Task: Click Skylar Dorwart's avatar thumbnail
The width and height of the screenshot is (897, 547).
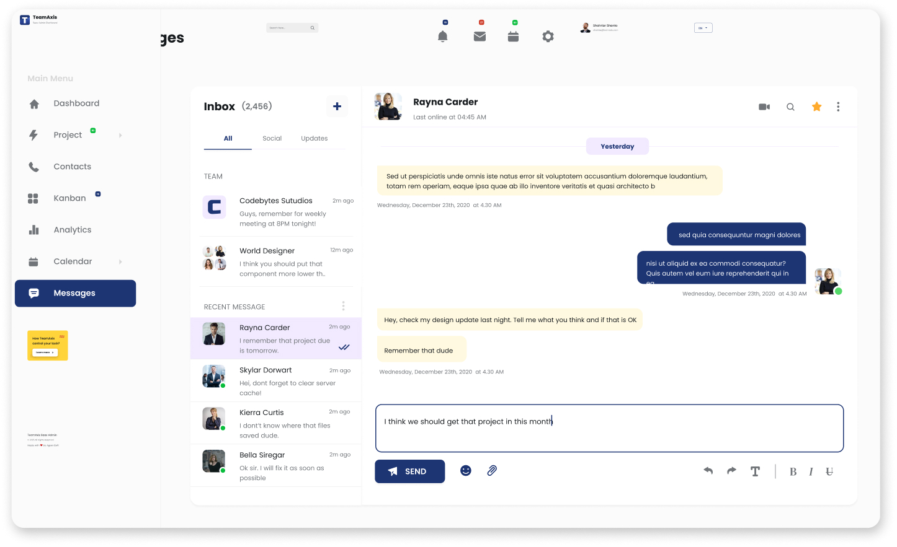Action: click(x=214, y=376)
